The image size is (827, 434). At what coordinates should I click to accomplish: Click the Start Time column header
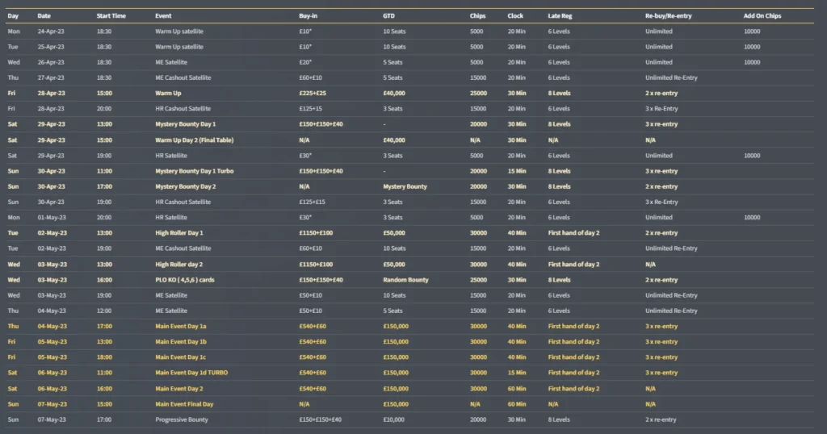[111, 16]
